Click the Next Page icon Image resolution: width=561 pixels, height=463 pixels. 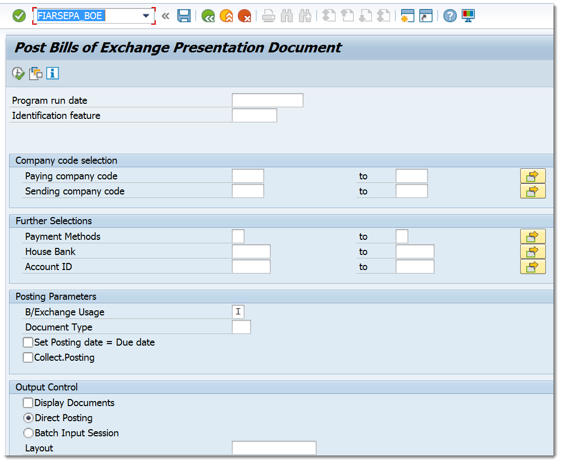pyautogui.click(x=365, y=16)
